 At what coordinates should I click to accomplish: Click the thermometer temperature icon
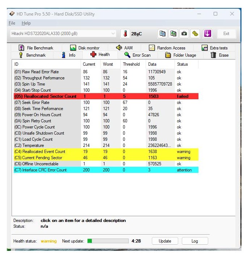coord(125,34)
